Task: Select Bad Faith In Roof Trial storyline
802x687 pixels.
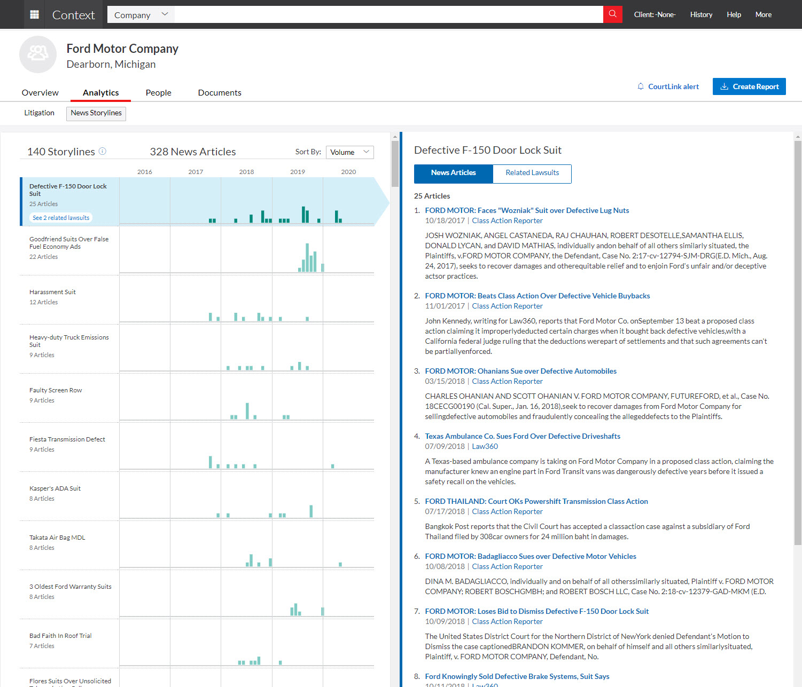Action: [60, 636]
